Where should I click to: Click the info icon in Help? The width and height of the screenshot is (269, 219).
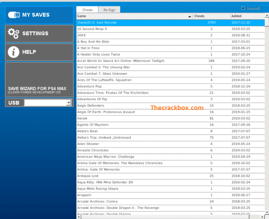[14, 52]
